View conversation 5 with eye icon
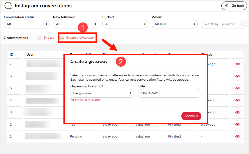The width and height of the screenshot is (249, 154). point(237,88)
